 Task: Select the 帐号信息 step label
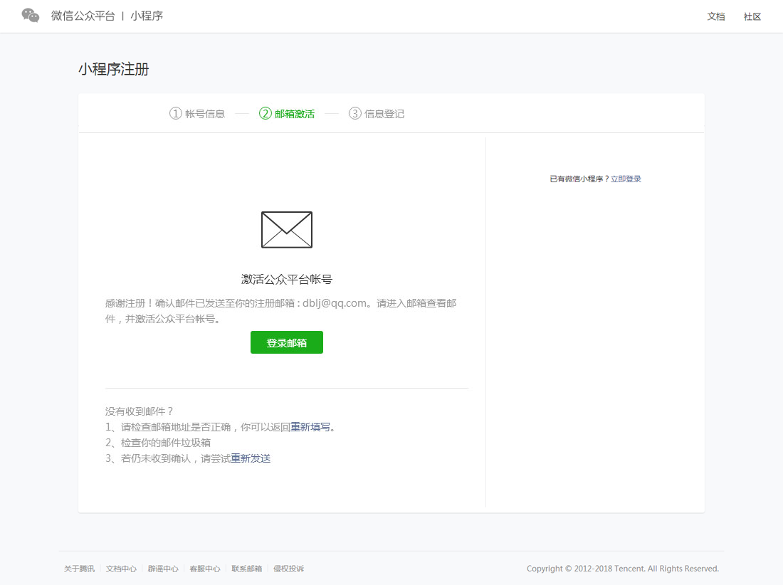[x=205, y=114]
